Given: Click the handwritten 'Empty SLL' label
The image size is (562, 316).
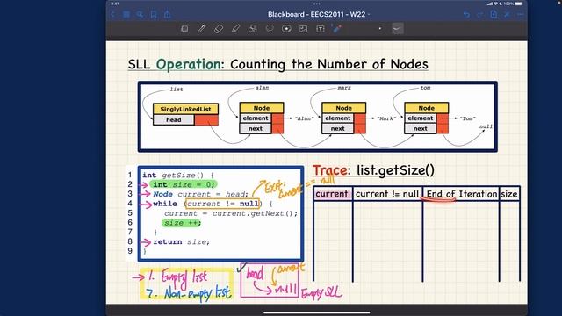Looking at the screenshot, I should [321, 293].
